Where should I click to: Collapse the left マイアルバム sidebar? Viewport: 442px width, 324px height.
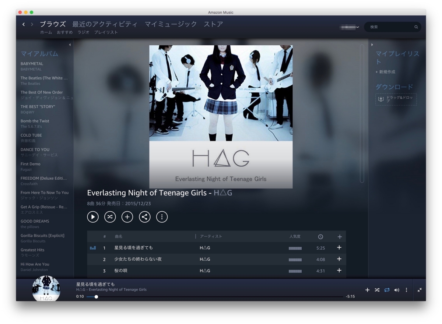coord(70,45)
